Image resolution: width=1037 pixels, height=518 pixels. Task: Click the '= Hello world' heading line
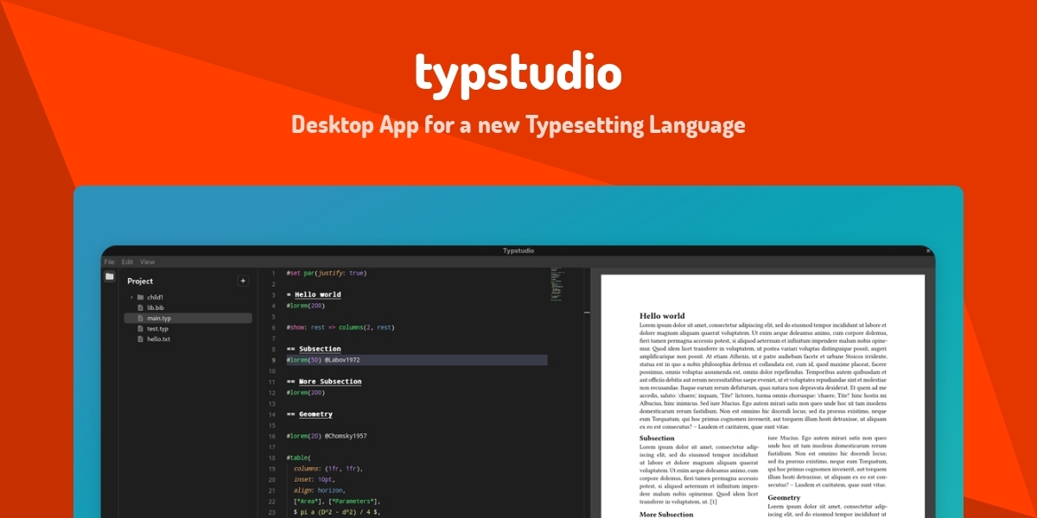(314, 294)
